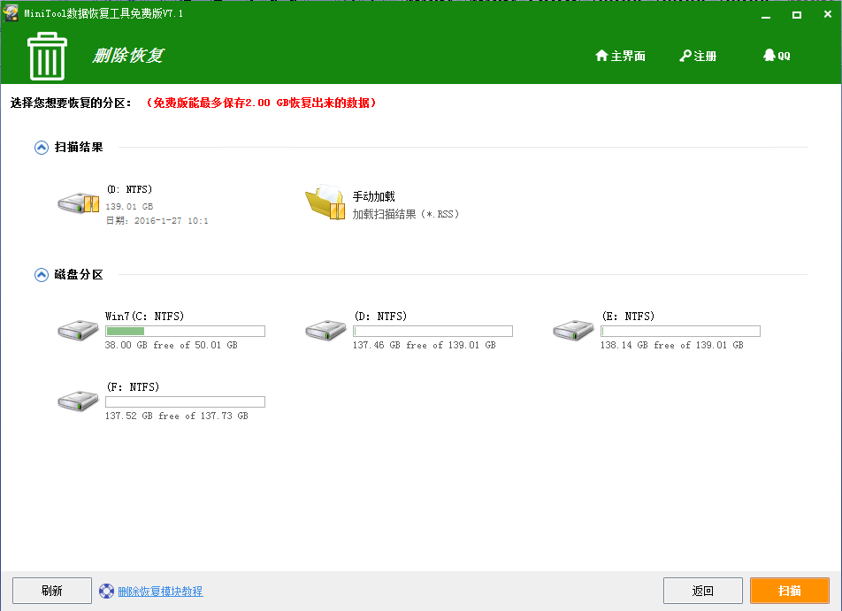Viewport: 842px width, 611px height.
Task: Open the QQ contact option
Action: click(777, 56)
